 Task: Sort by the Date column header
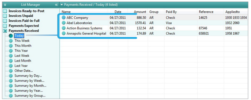coord(118,12)
